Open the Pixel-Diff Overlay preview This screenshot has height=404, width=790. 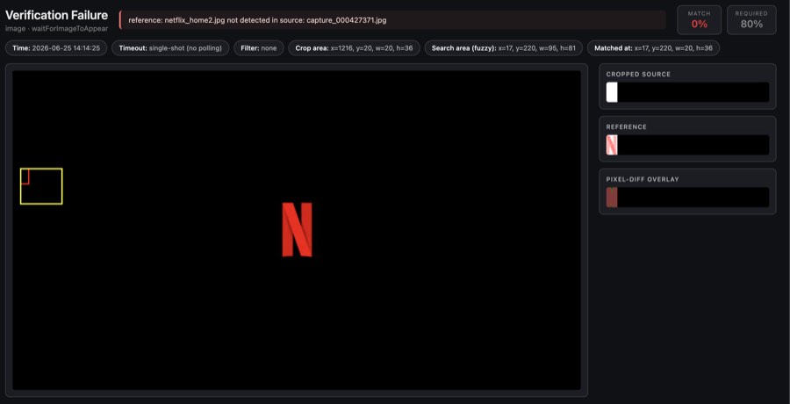tap(687, 198)
